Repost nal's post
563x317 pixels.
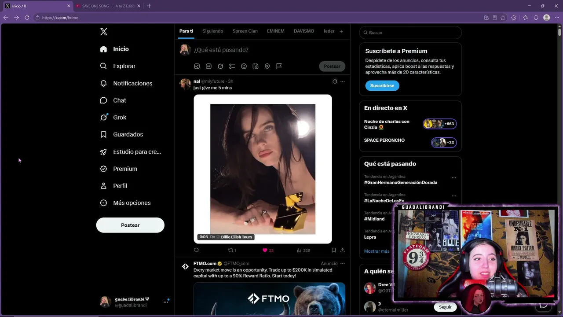pos(232,250)
